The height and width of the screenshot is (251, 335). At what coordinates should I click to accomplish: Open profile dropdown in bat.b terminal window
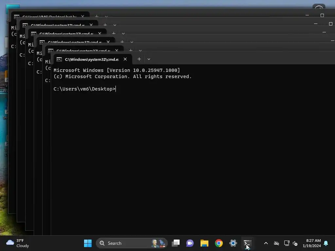click(x=106, y=16)
